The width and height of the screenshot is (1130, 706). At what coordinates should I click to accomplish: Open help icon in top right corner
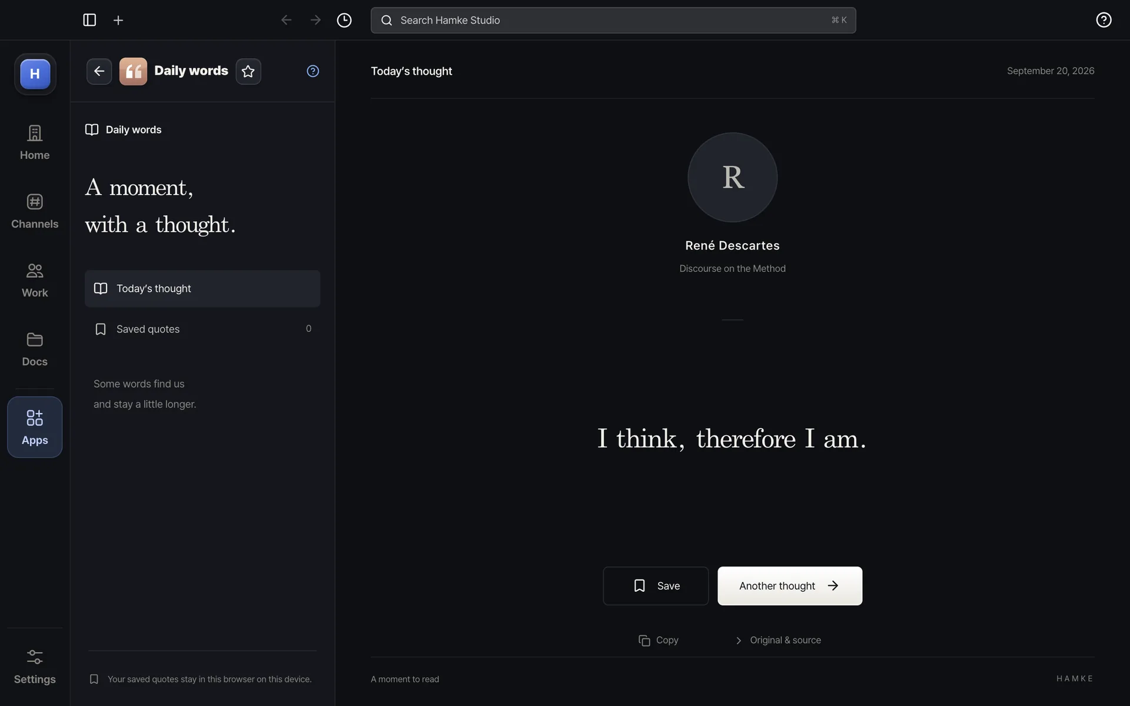click(1104, 20)
